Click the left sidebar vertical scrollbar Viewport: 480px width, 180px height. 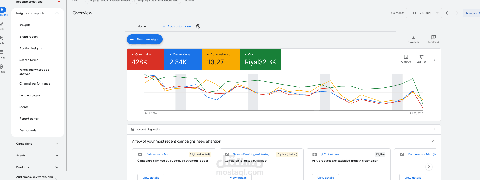coord(67,86)
